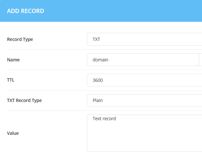This screenshot has width=202, height=154.
Task: Click the blue header bar beside the title
Action: pyautogui.click(x=130, y=11)
